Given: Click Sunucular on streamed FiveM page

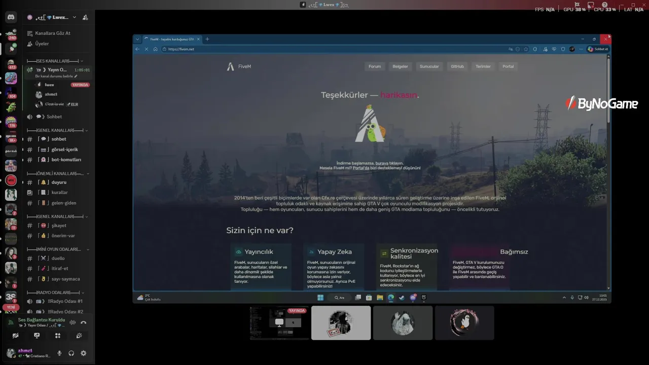Looking at the screenshot, I should tap(429, 66).
